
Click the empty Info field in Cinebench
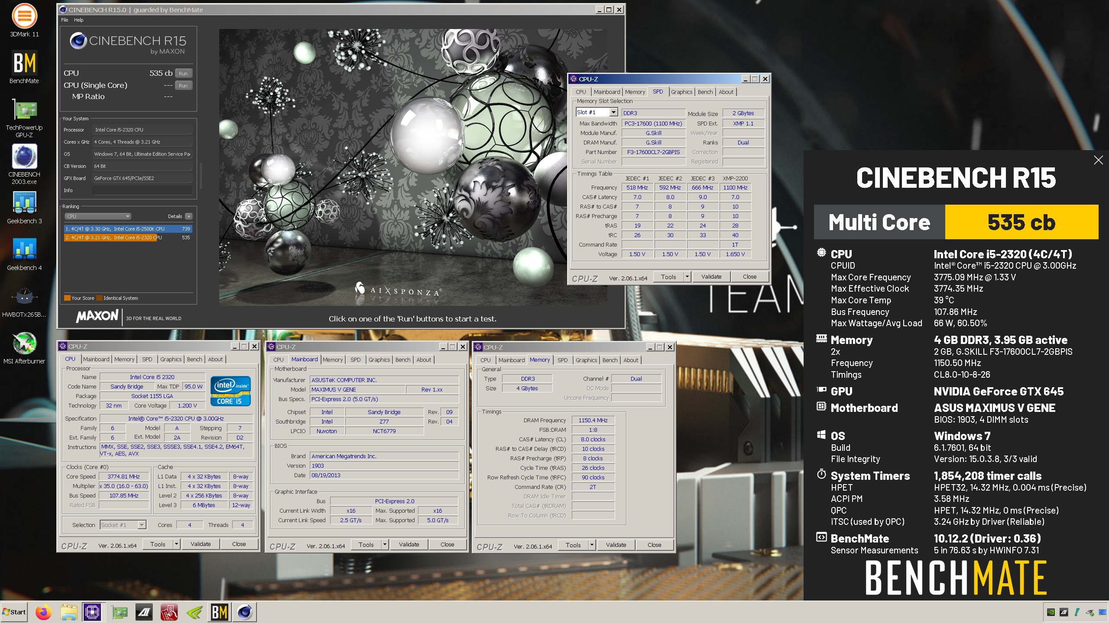pos(142,190)
